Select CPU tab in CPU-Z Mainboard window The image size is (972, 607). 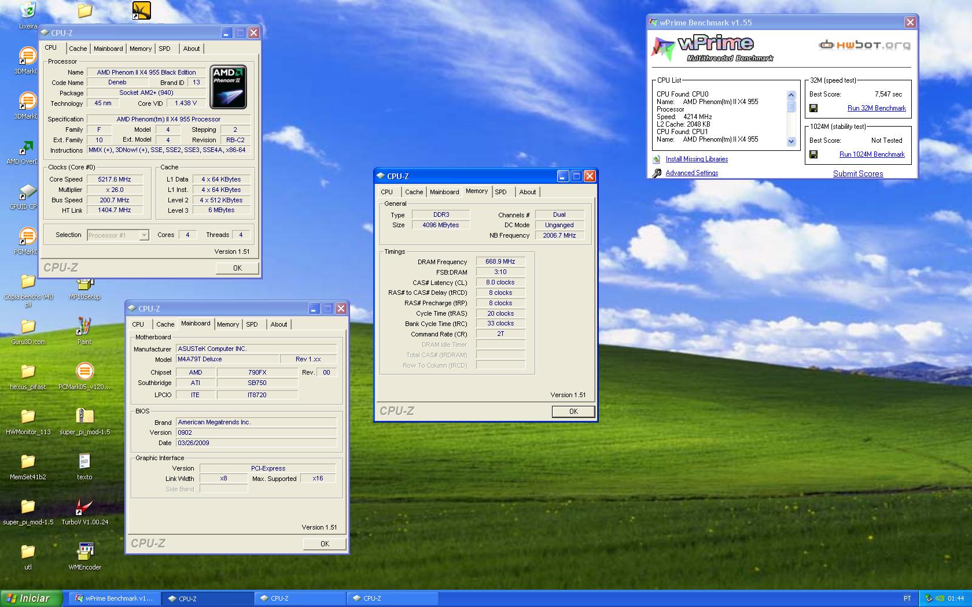coord(138,324)
